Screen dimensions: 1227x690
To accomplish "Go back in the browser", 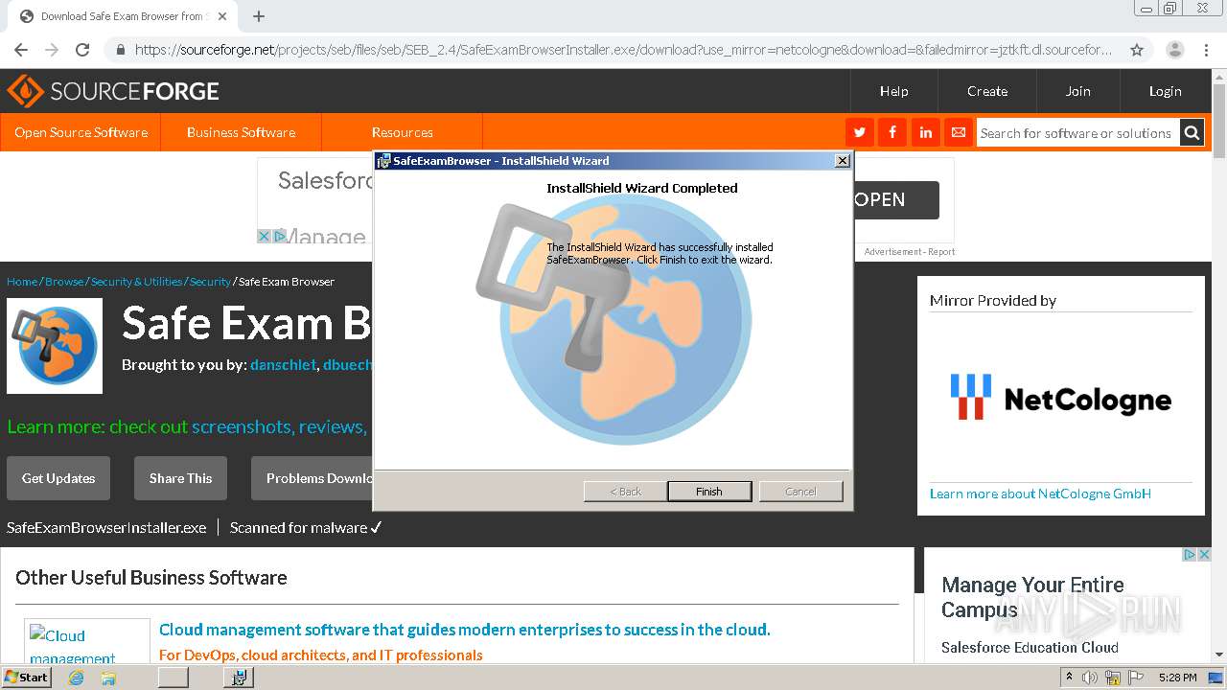I will coord(21,50).
